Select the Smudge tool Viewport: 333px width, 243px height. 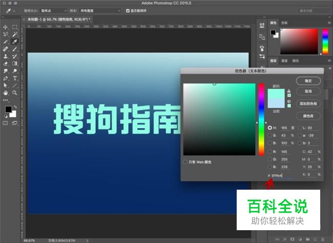pyautogui.click(x=5, y=71)
